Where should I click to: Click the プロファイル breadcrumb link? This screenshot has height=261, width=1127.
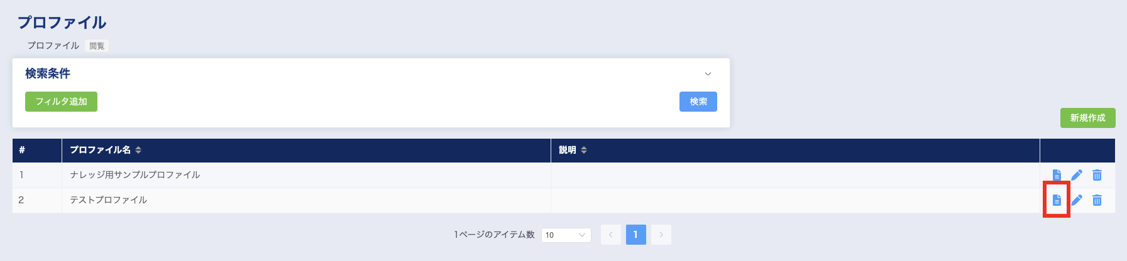coord(53,46)
